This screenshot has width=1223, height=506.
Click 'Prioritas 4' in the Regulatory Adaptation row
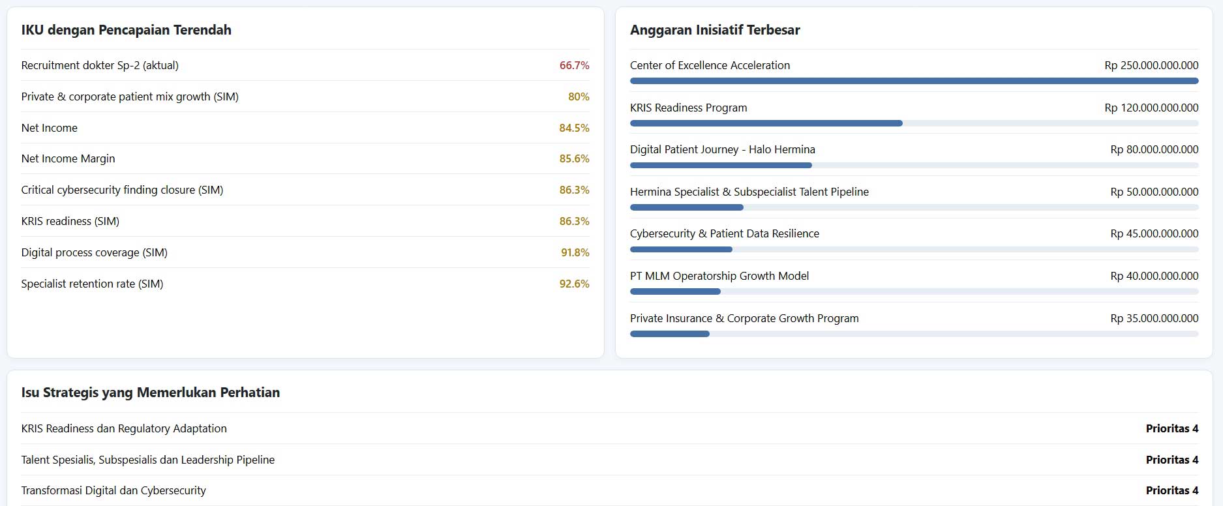tap(1172, 428)
